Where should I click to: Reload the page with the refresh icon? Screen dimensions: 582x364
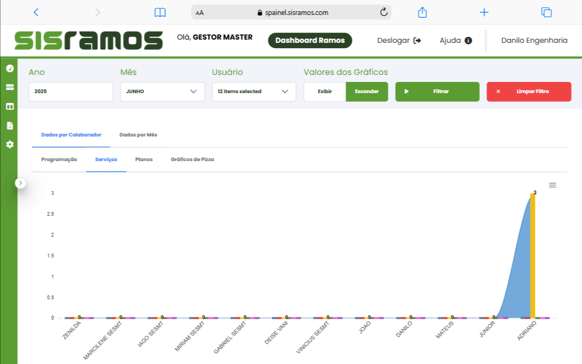[384, 12]
